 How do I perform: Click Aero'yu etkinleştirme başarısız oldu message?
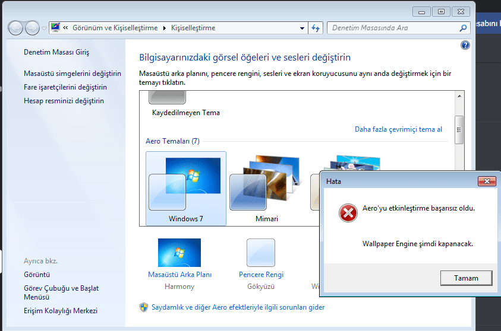[418, 208]
